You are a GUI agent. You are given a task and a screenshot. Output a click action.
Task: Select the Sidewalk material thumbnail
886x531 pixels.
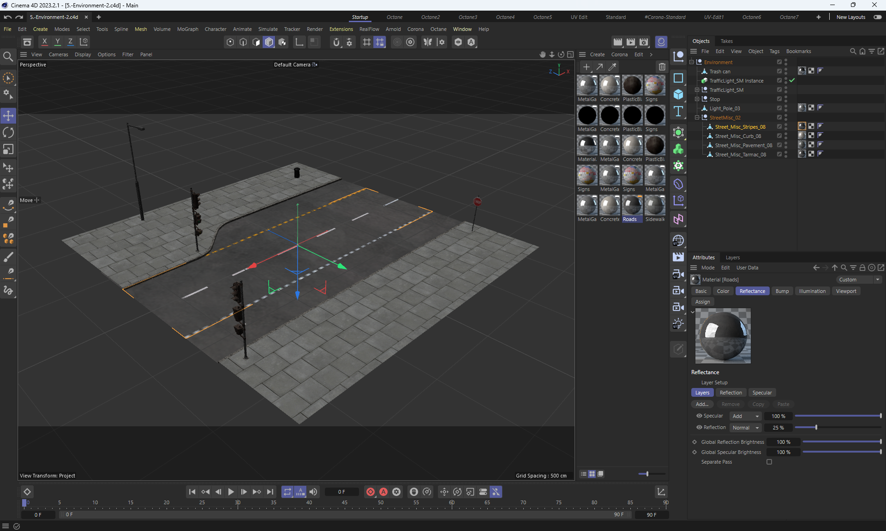[x=655, y=206]
